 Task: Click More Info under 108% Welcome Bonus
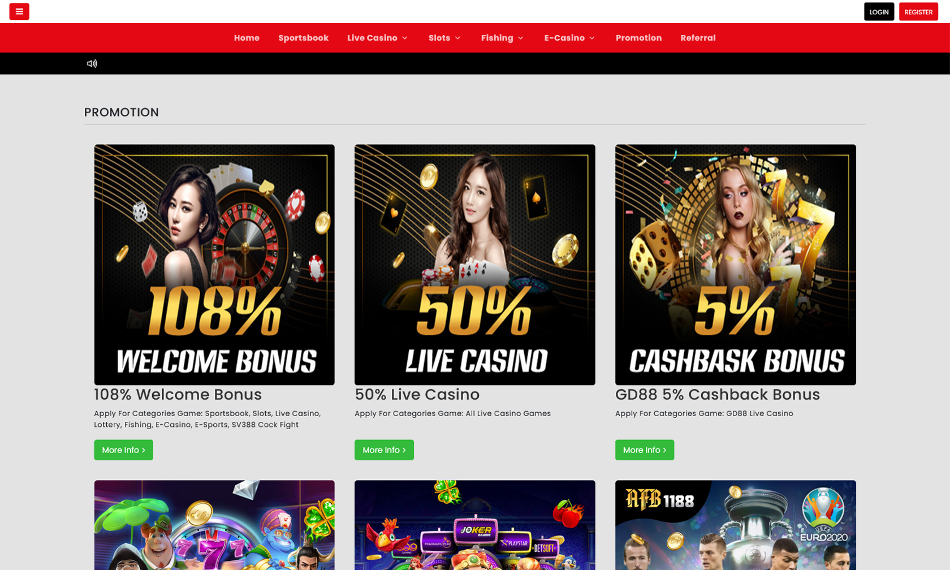(x=123, y=450)
